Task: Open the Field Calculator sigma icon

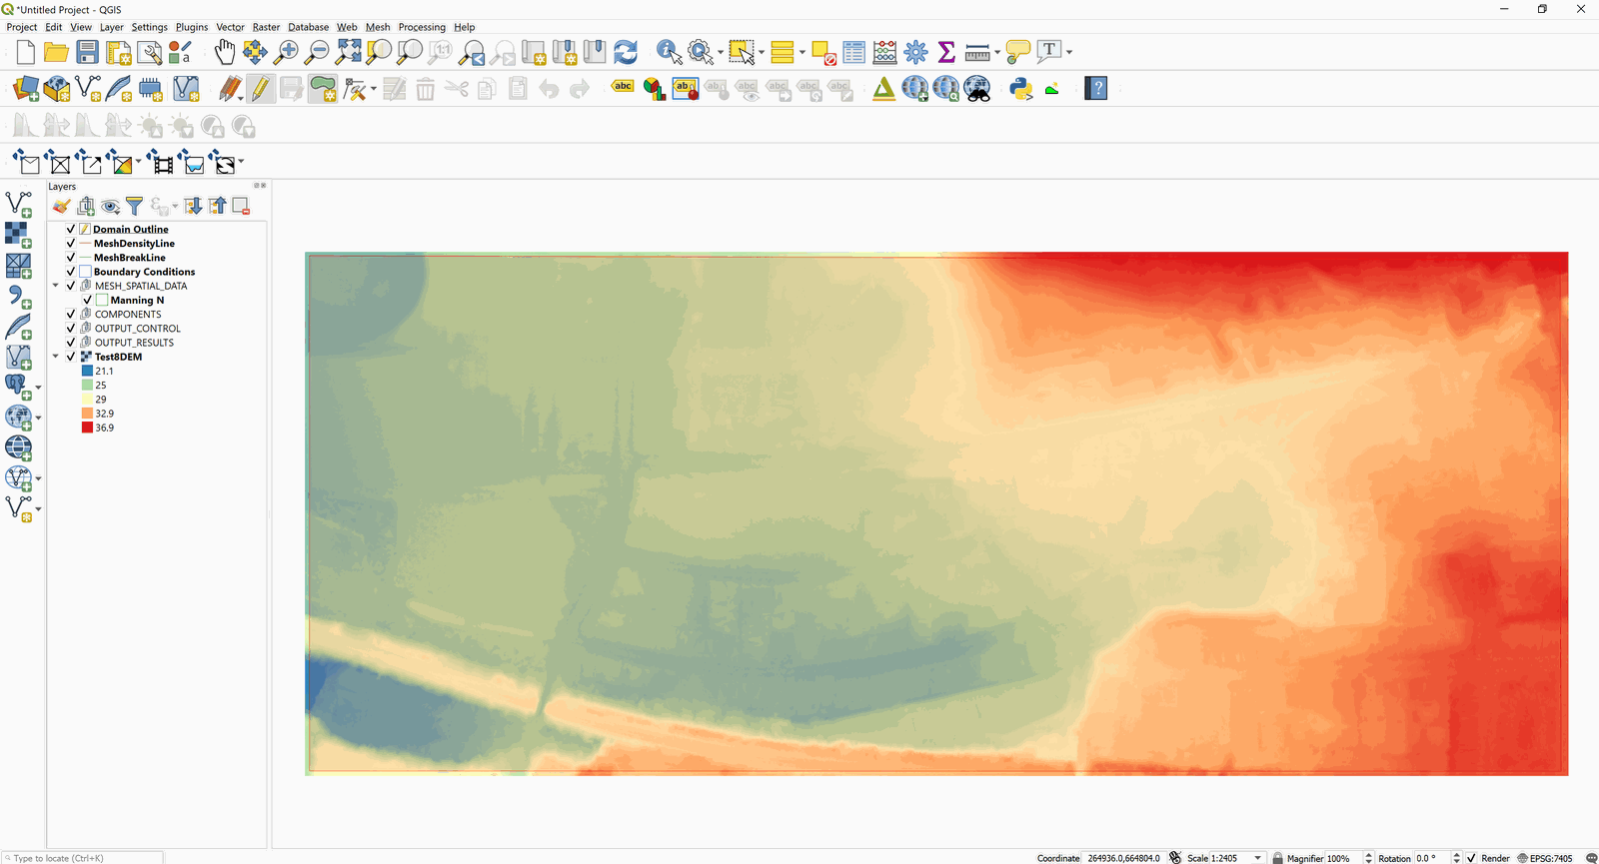Action: tap(946, 52)
